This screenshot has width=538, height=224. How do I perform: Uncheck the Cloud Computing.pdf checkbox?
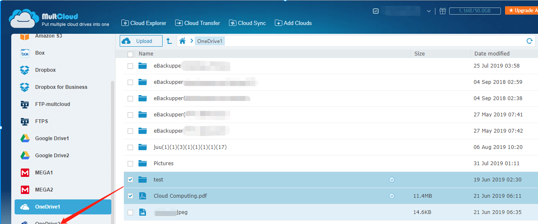point(131,196)
